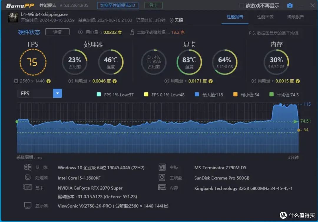
Task: Click the game thumbnail for b1-Win64-Shipping.exe
Action: point(13,17)
